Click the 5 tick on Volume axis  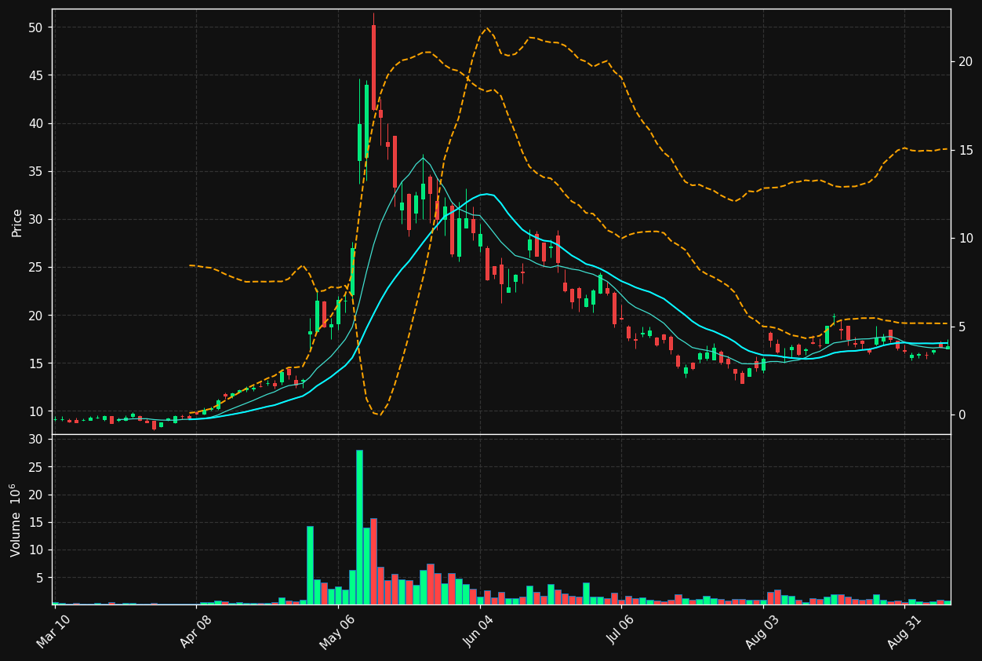(x=38, y=578)
